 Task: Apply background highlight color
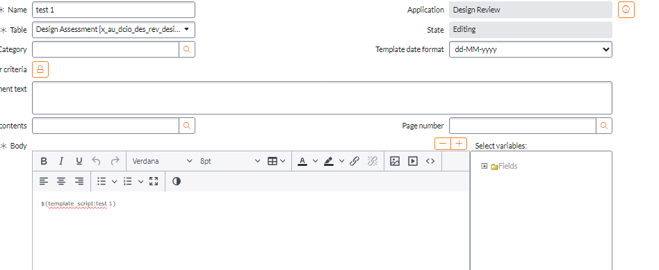329,161
